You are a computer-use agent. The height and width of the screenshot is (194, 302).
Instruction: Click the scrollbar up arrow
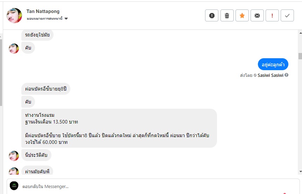click(x=300, y=32)
